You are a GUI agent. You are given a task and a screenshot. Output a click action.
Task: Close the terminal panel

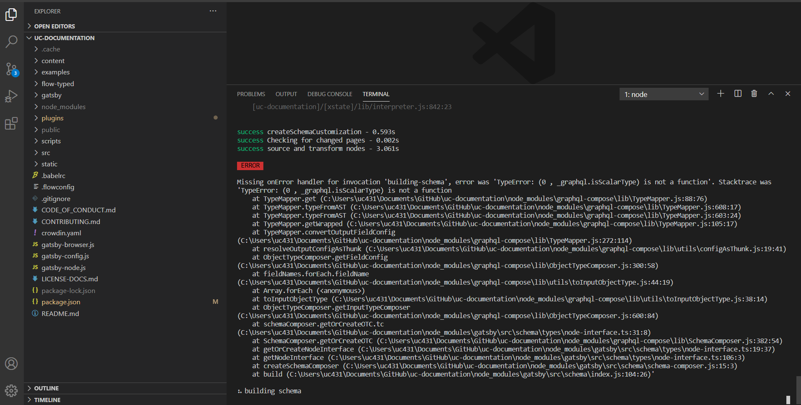788,94
